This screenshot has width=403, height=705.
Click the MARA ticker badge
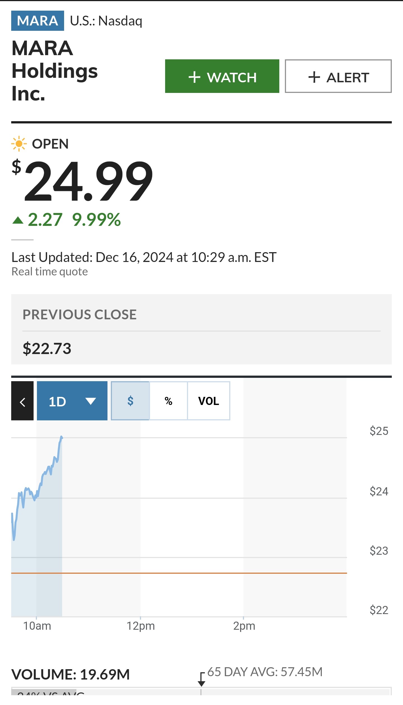pos(38,21)
